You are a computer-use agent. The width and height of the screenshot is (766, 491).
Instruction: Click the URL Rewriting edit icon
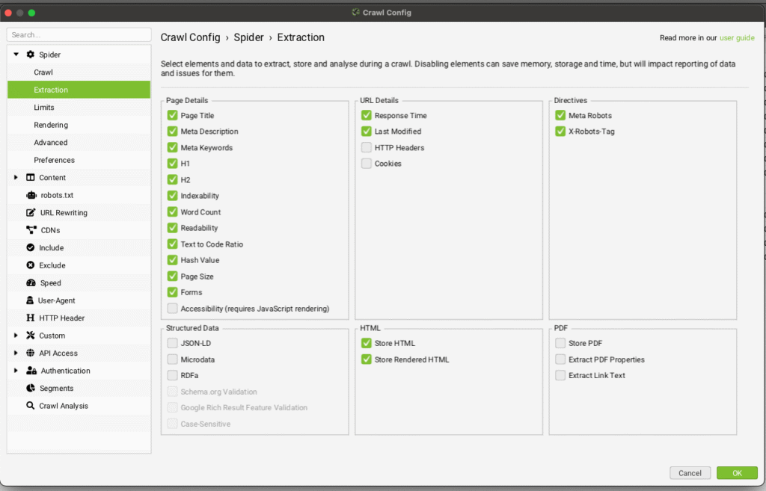pyautogui.click(x=31, y=213)
